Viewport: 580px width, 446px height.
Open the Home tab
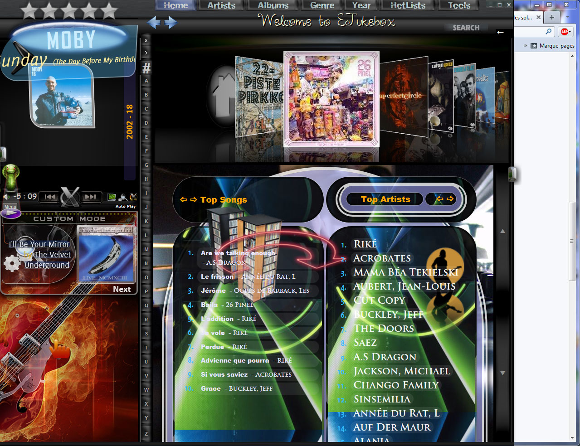[175, 5]
